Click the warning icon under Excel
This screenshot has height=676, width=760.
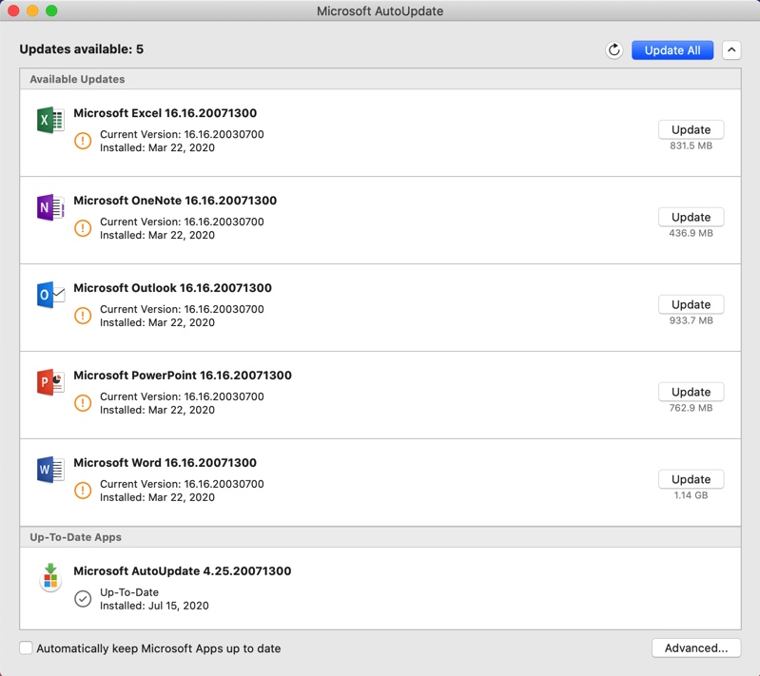(x=83, y=141)
